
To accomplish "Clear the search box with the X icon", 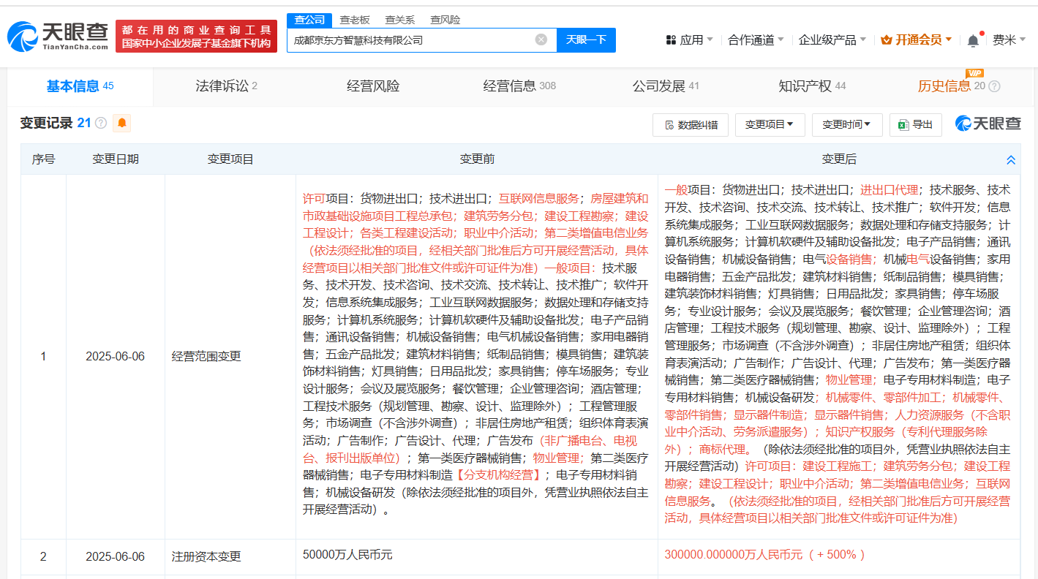I will (x=541, y=39).
